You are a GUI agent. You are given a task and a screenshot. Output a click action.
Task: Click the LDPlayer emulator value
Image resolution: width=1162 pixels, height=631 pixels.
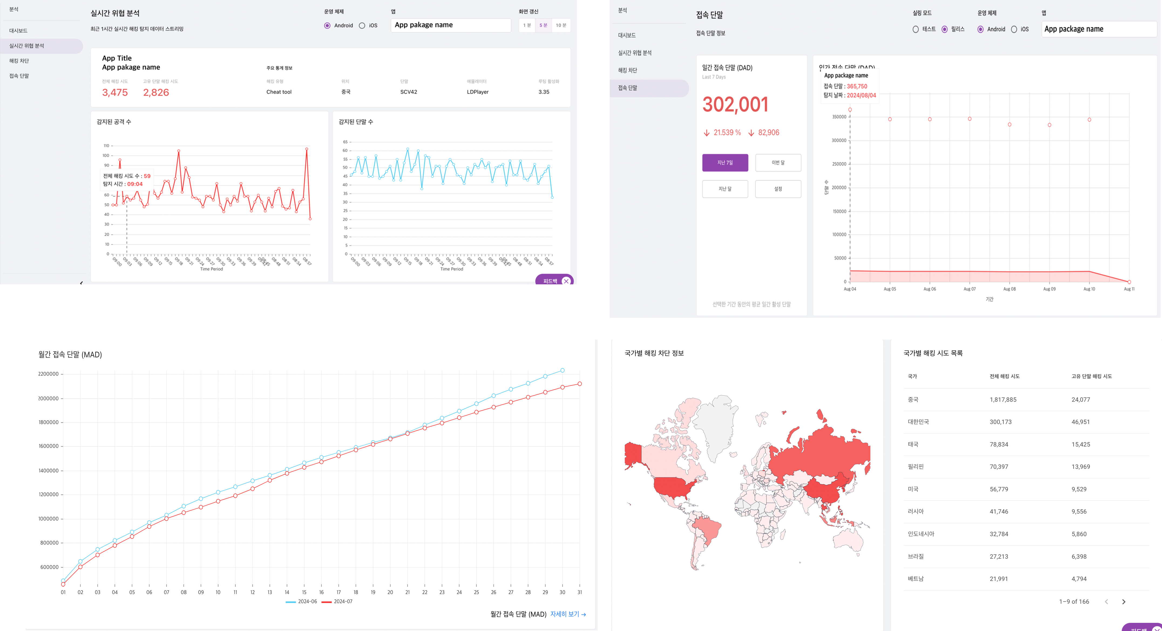pos(478,92)
